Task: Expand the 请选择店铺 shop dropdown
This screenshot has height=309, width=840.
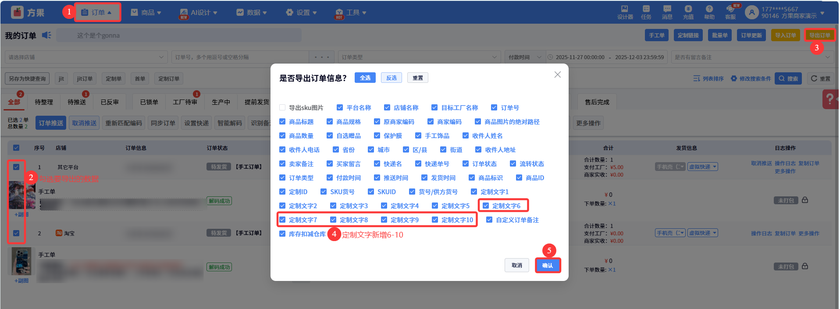Action: pos(86,57)
